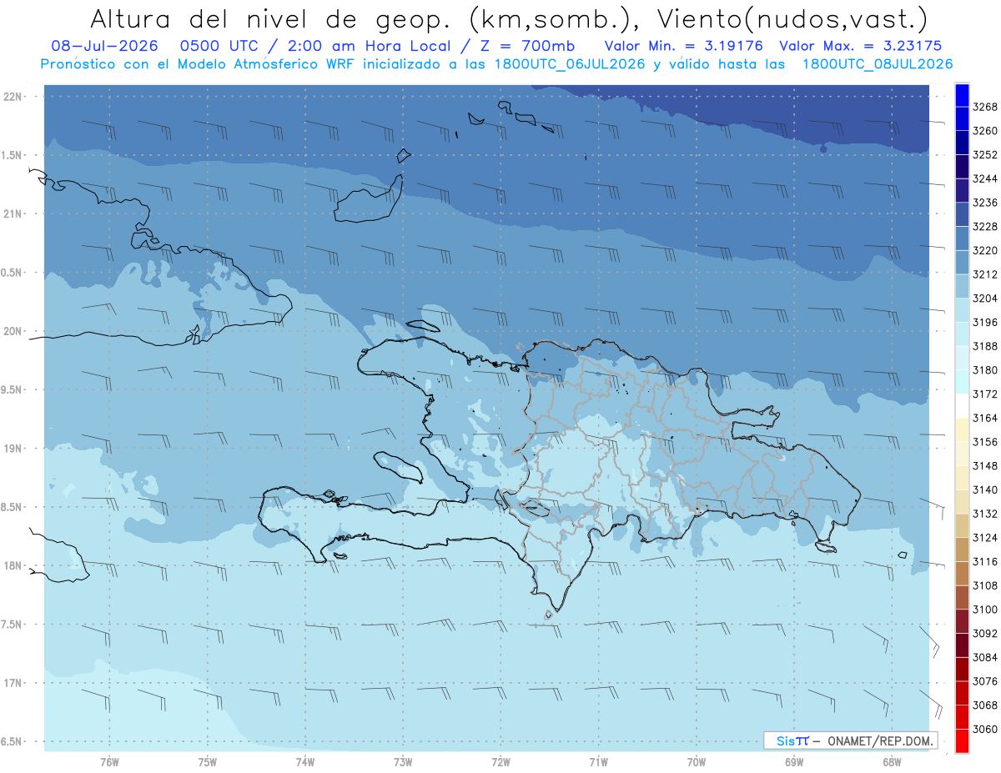Select the '3220' legend value
The width and height of the screenshot is (1001, 773).
(985, 250)
